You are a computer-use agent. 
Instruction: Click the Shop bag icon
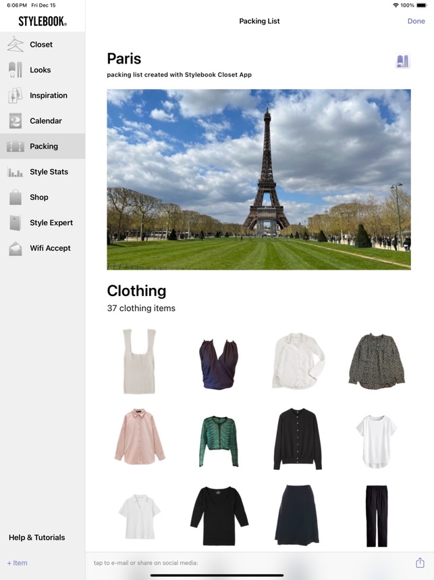coord(15,197)
